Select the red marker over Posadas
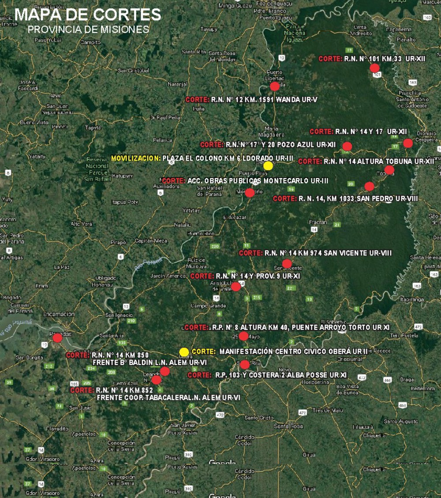Image resolution: width=441 pixels, height=498 pixels. coord(57,338)
